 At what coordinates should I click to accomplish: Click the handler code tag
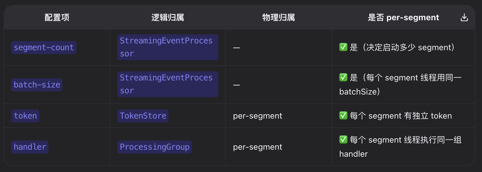30,147
